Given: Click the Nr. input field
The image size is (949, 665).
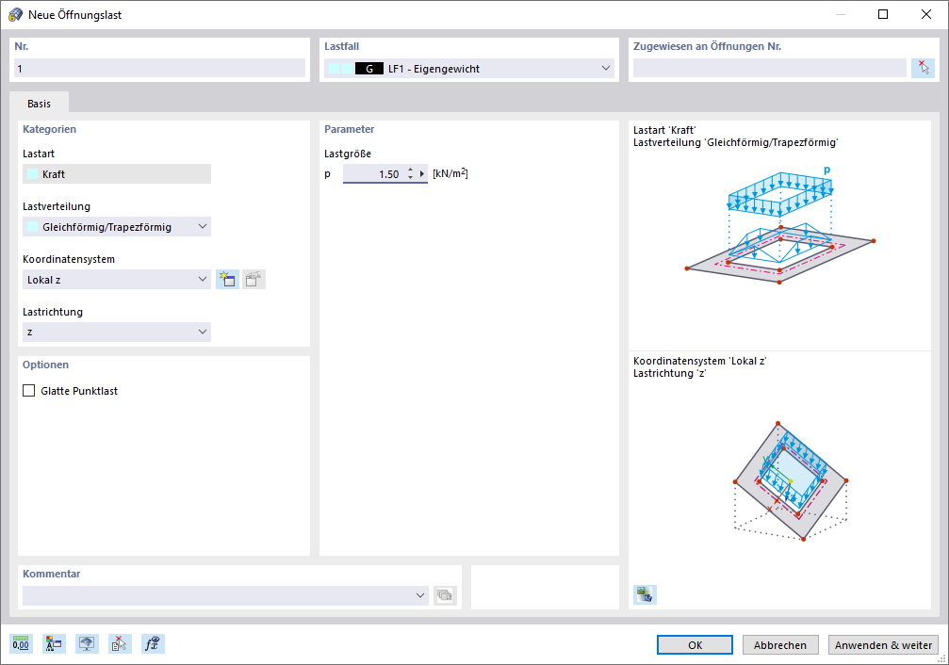Looking at the screenshot, I should [x=160, y=69].
